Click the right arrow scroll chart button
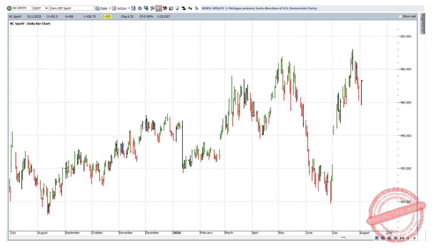 [x=414, y=238]
